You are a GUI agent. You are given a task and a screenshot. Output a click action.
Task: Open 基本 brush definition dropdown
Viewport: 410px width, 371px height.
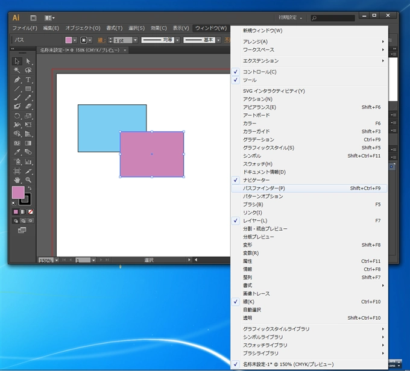(218, 40)
